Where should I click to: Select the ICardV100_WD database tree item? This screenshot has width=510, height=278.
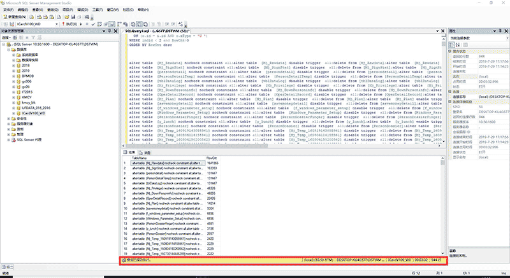click(34, 113)
